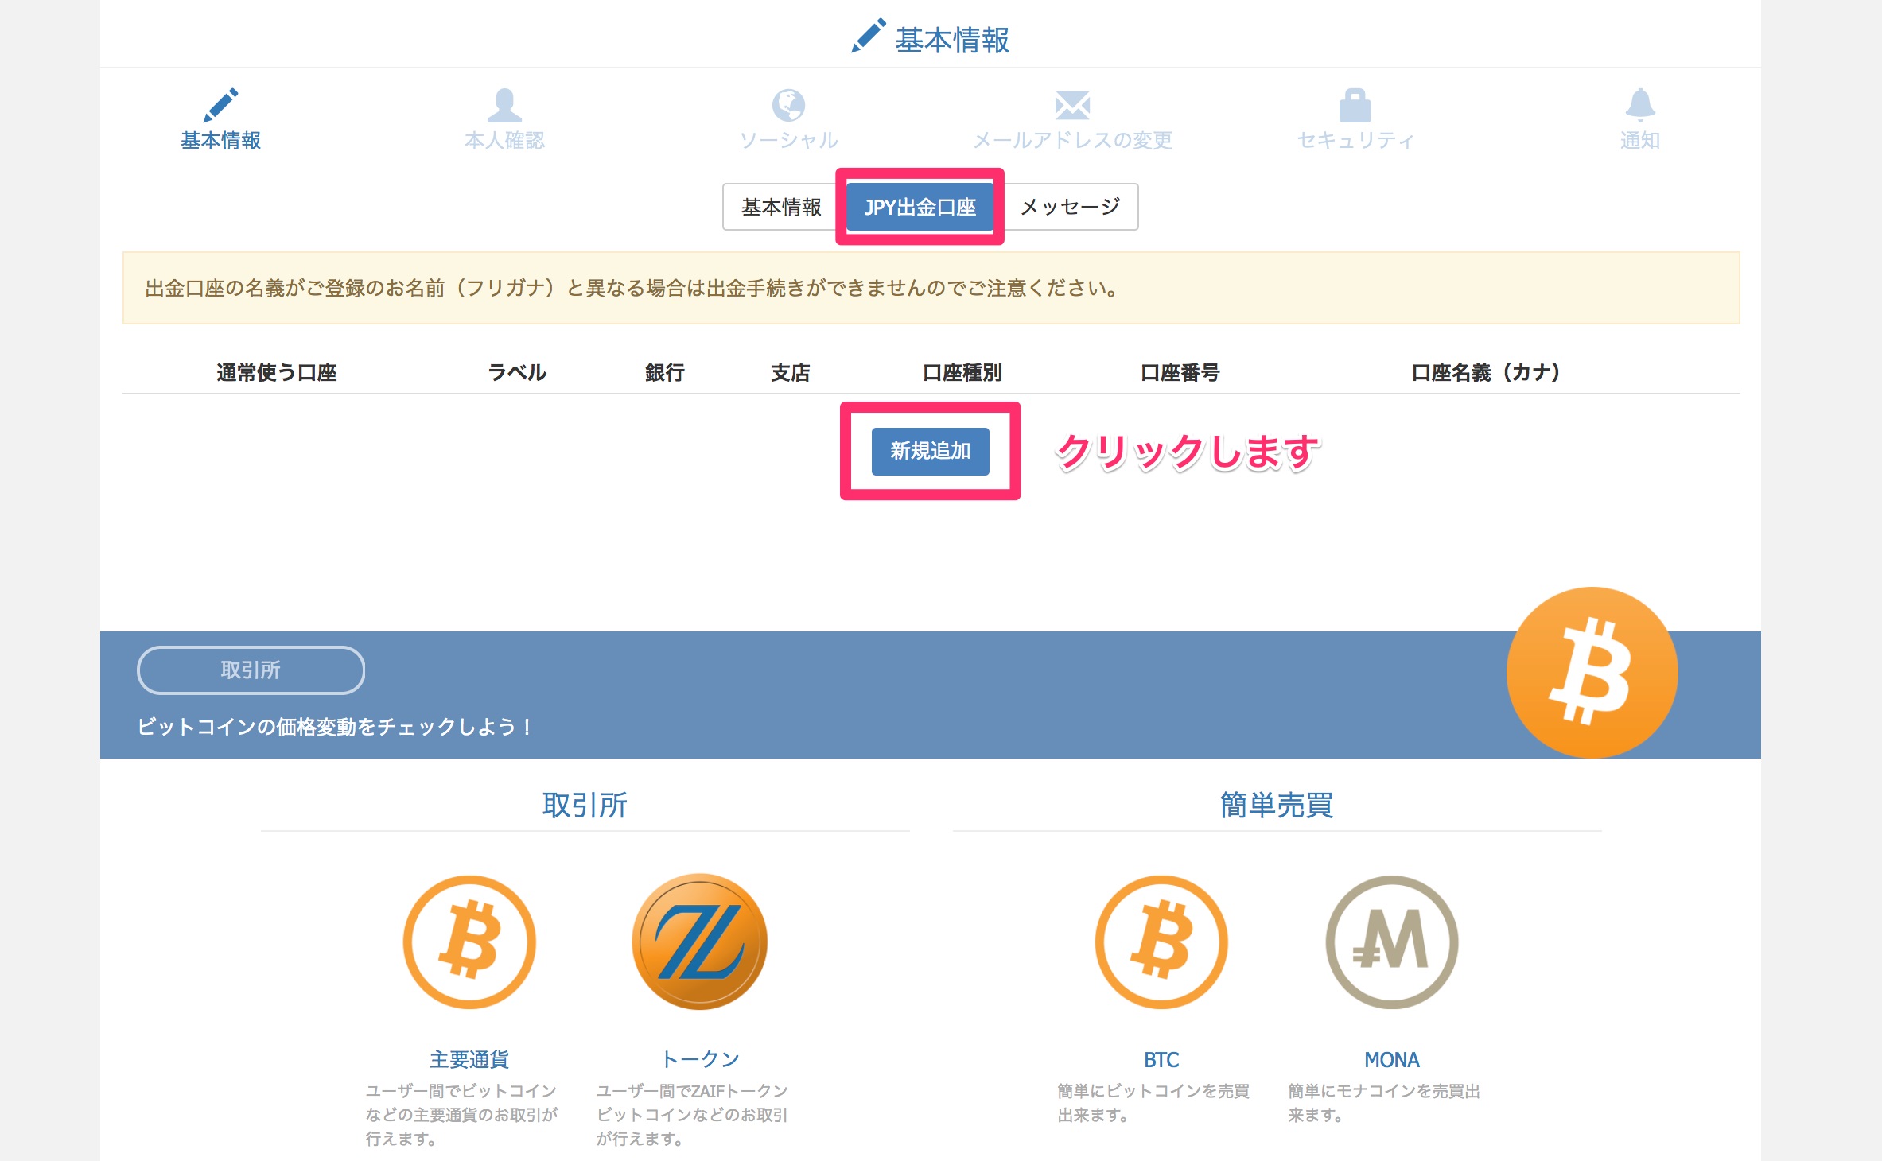Click the 通常使う口座 column header

tap(277, 372)
